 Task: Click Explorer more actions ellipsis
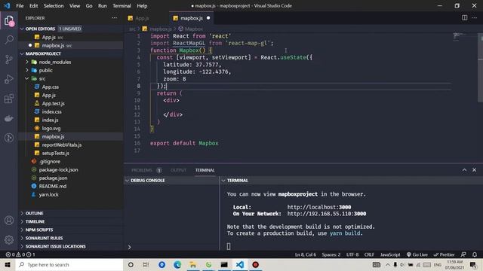coord(114,18)
